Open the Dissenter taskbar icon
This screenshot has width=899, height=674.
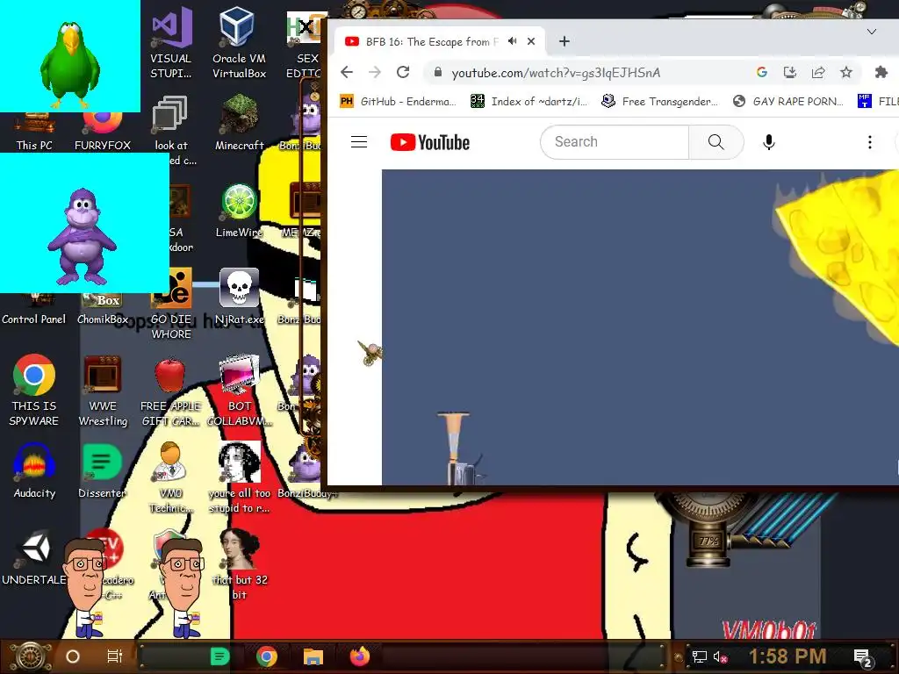pos(219,656)
